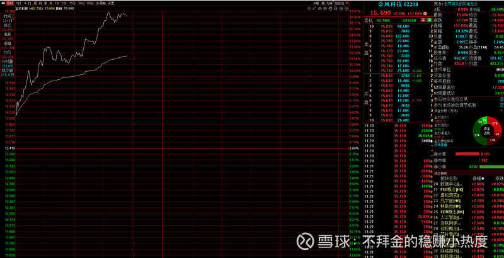Open the 点击查看 link under 主力持仓成本
Viewport: 504px width, 258px height.
point(440,145)
